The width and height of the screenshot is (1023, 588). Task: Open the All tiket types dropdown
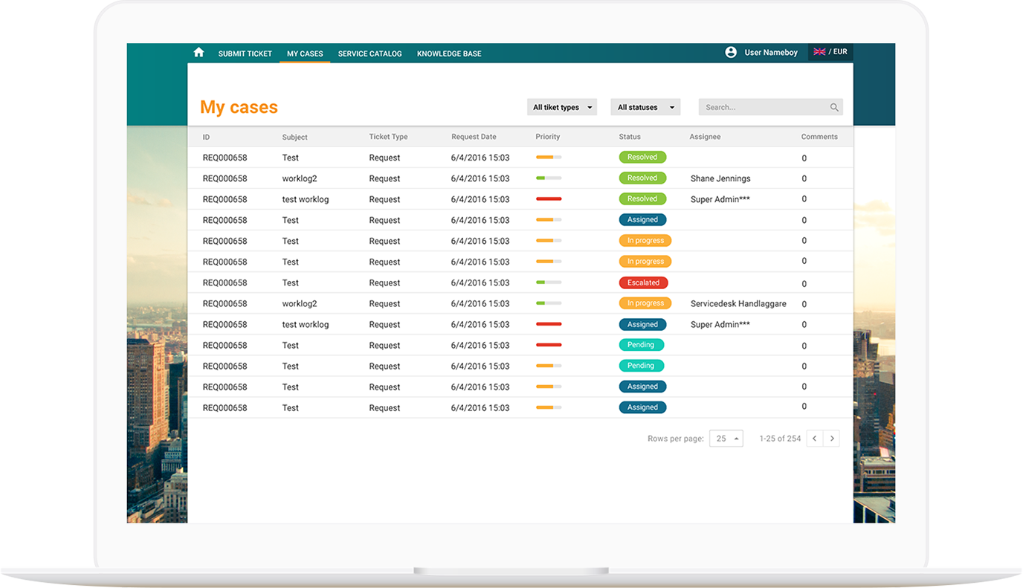tap(562, 108)
